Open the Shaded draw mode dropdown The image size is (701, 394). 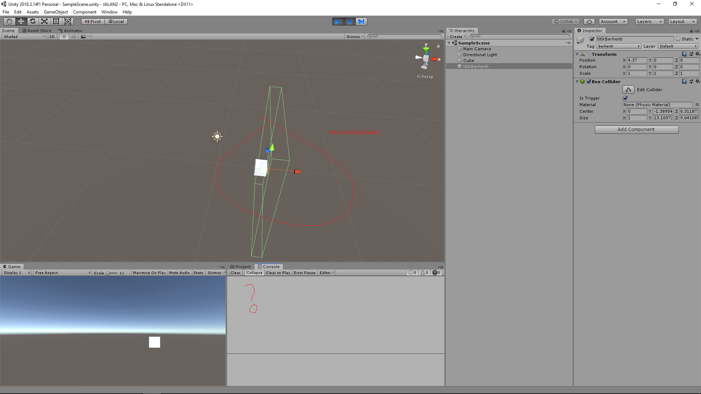(24, 36)
